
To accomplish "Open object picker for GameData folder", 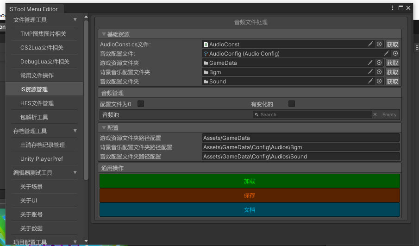I will (379, 63).
